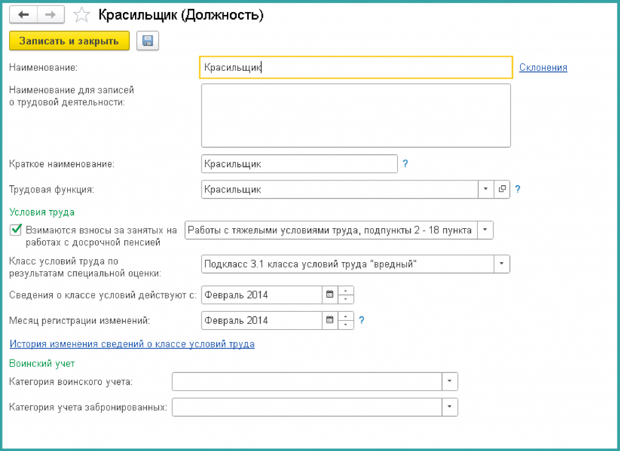Save using the floppy disk icon

pyautogui.click(x=148, y=41)
